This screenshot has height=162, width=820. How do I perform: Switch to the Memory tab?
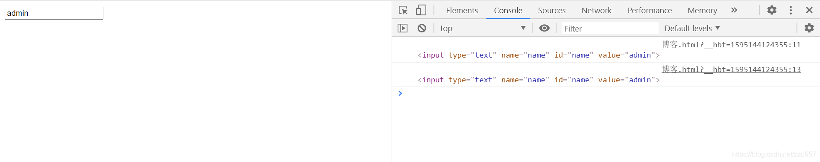[x=702, y=10]
